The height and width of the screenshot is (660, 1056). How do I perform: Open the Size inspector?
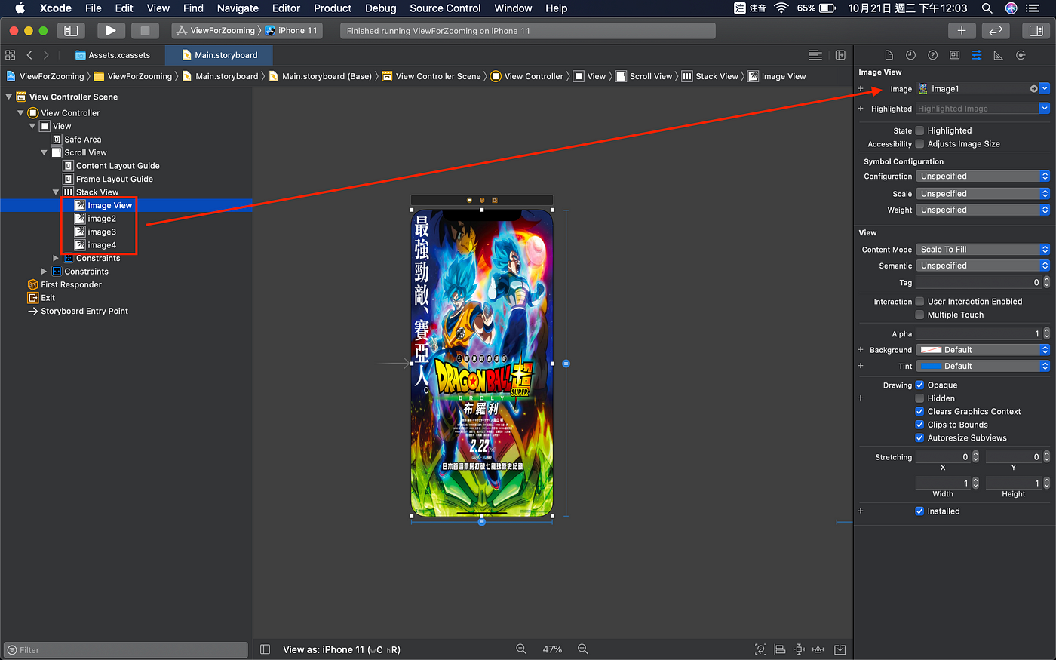click(x=998, y=55)
